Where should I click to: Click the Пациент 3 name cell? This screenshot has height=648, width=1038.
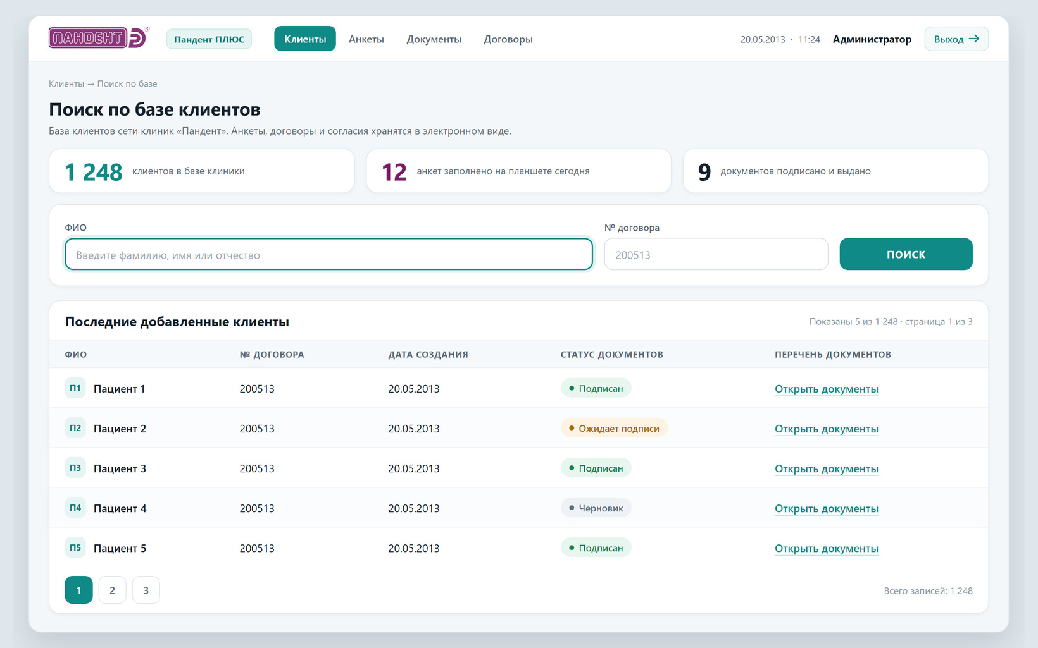pyautogui.click(x=120, y=468)
